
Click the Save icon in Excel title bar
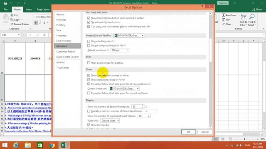5,3
